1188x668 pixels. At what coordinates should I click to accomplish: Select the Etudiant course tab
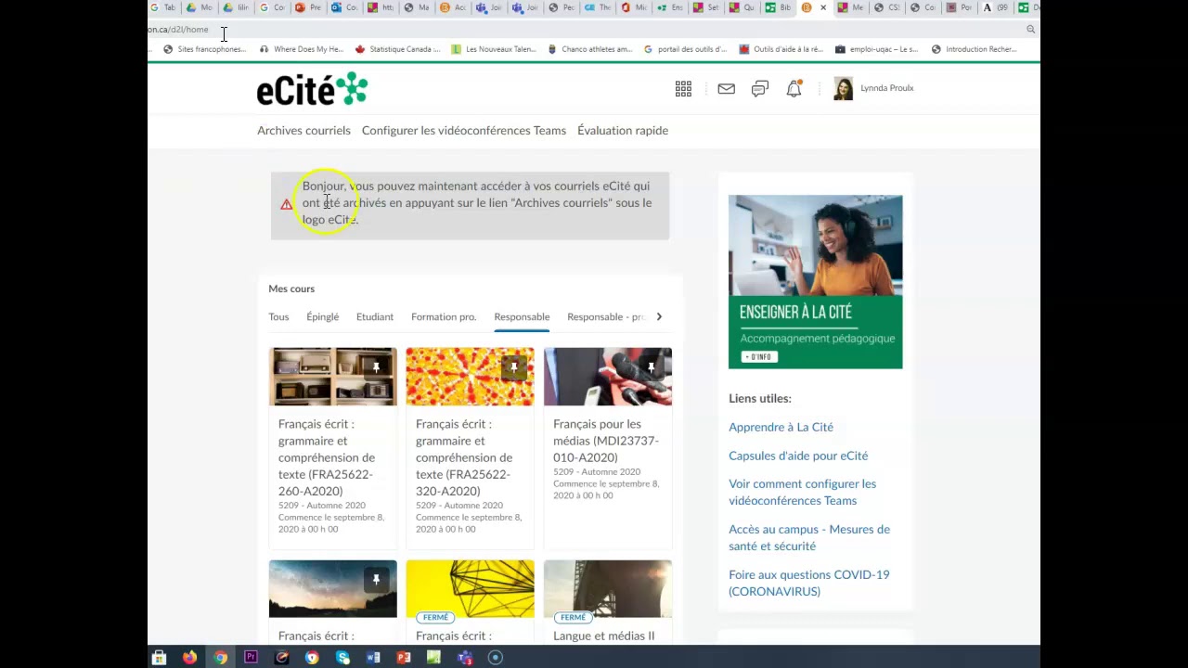point(375,317)
